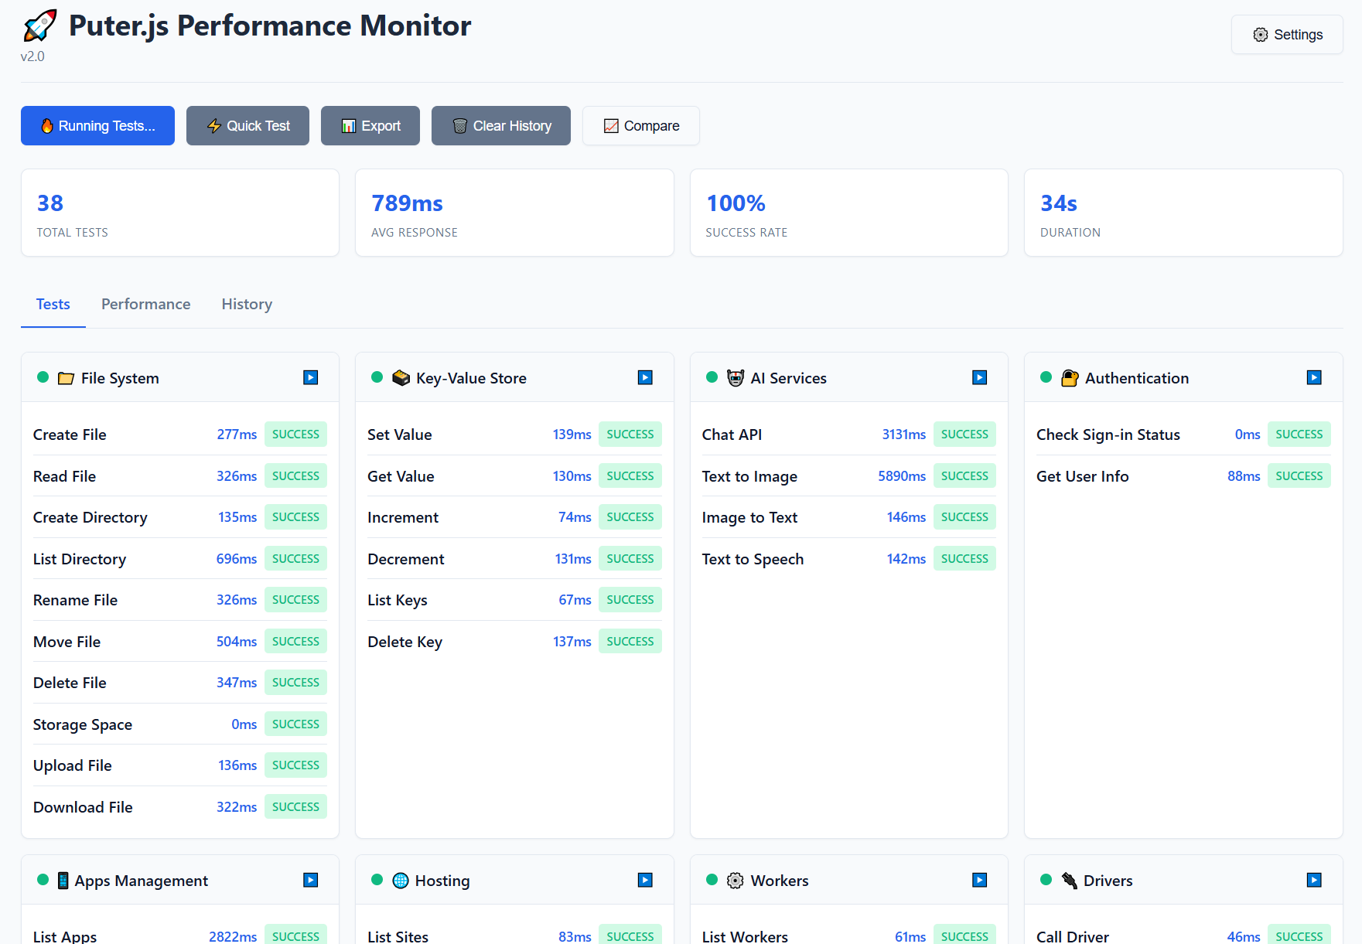The height and width of the screenshot is (944, 1362).
Task: Click the Get User Info SUCCESS badge
Action: tap(1299, 476)
